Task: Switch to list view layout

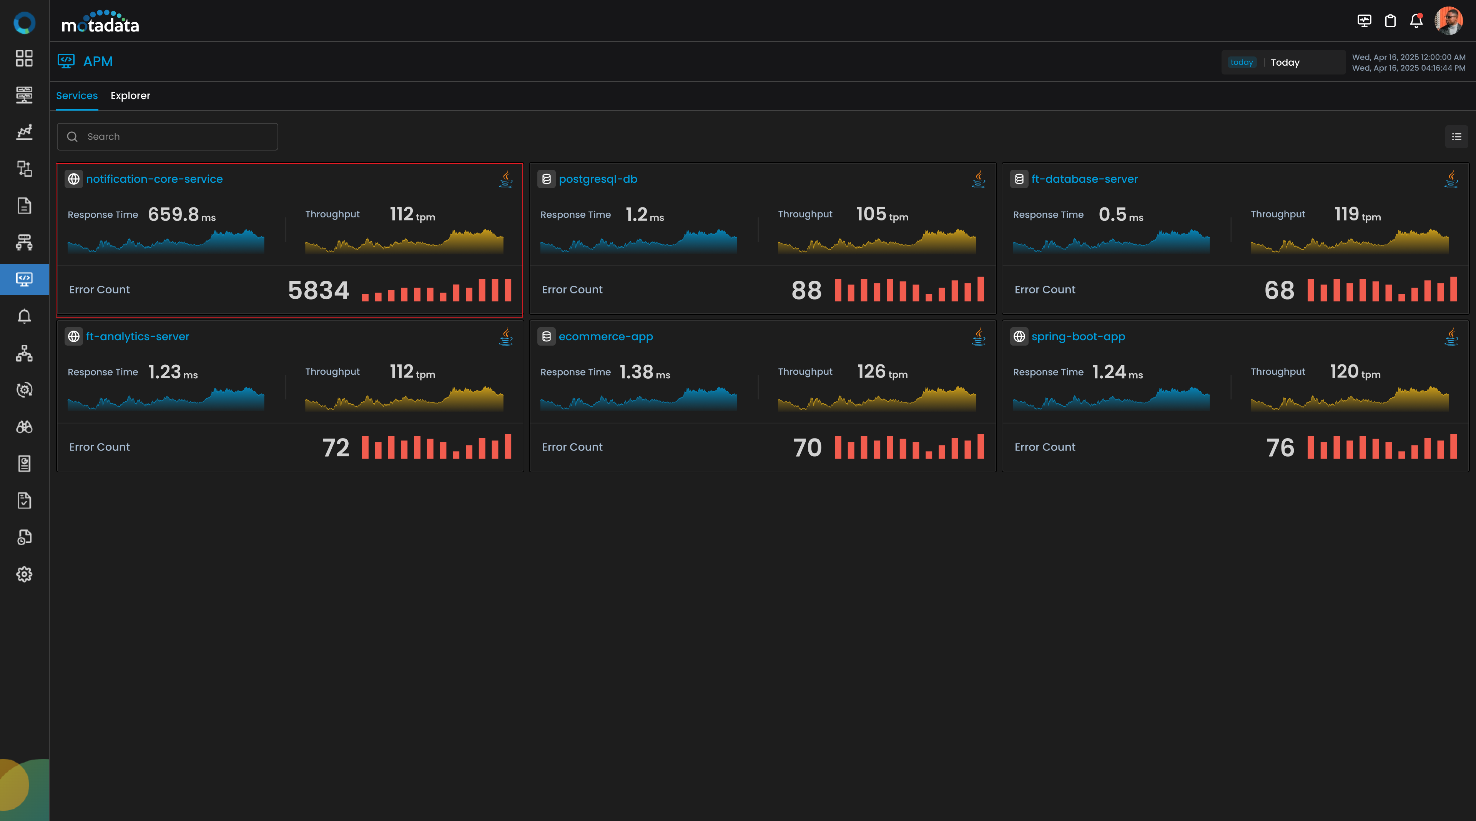Action: 1456,137
